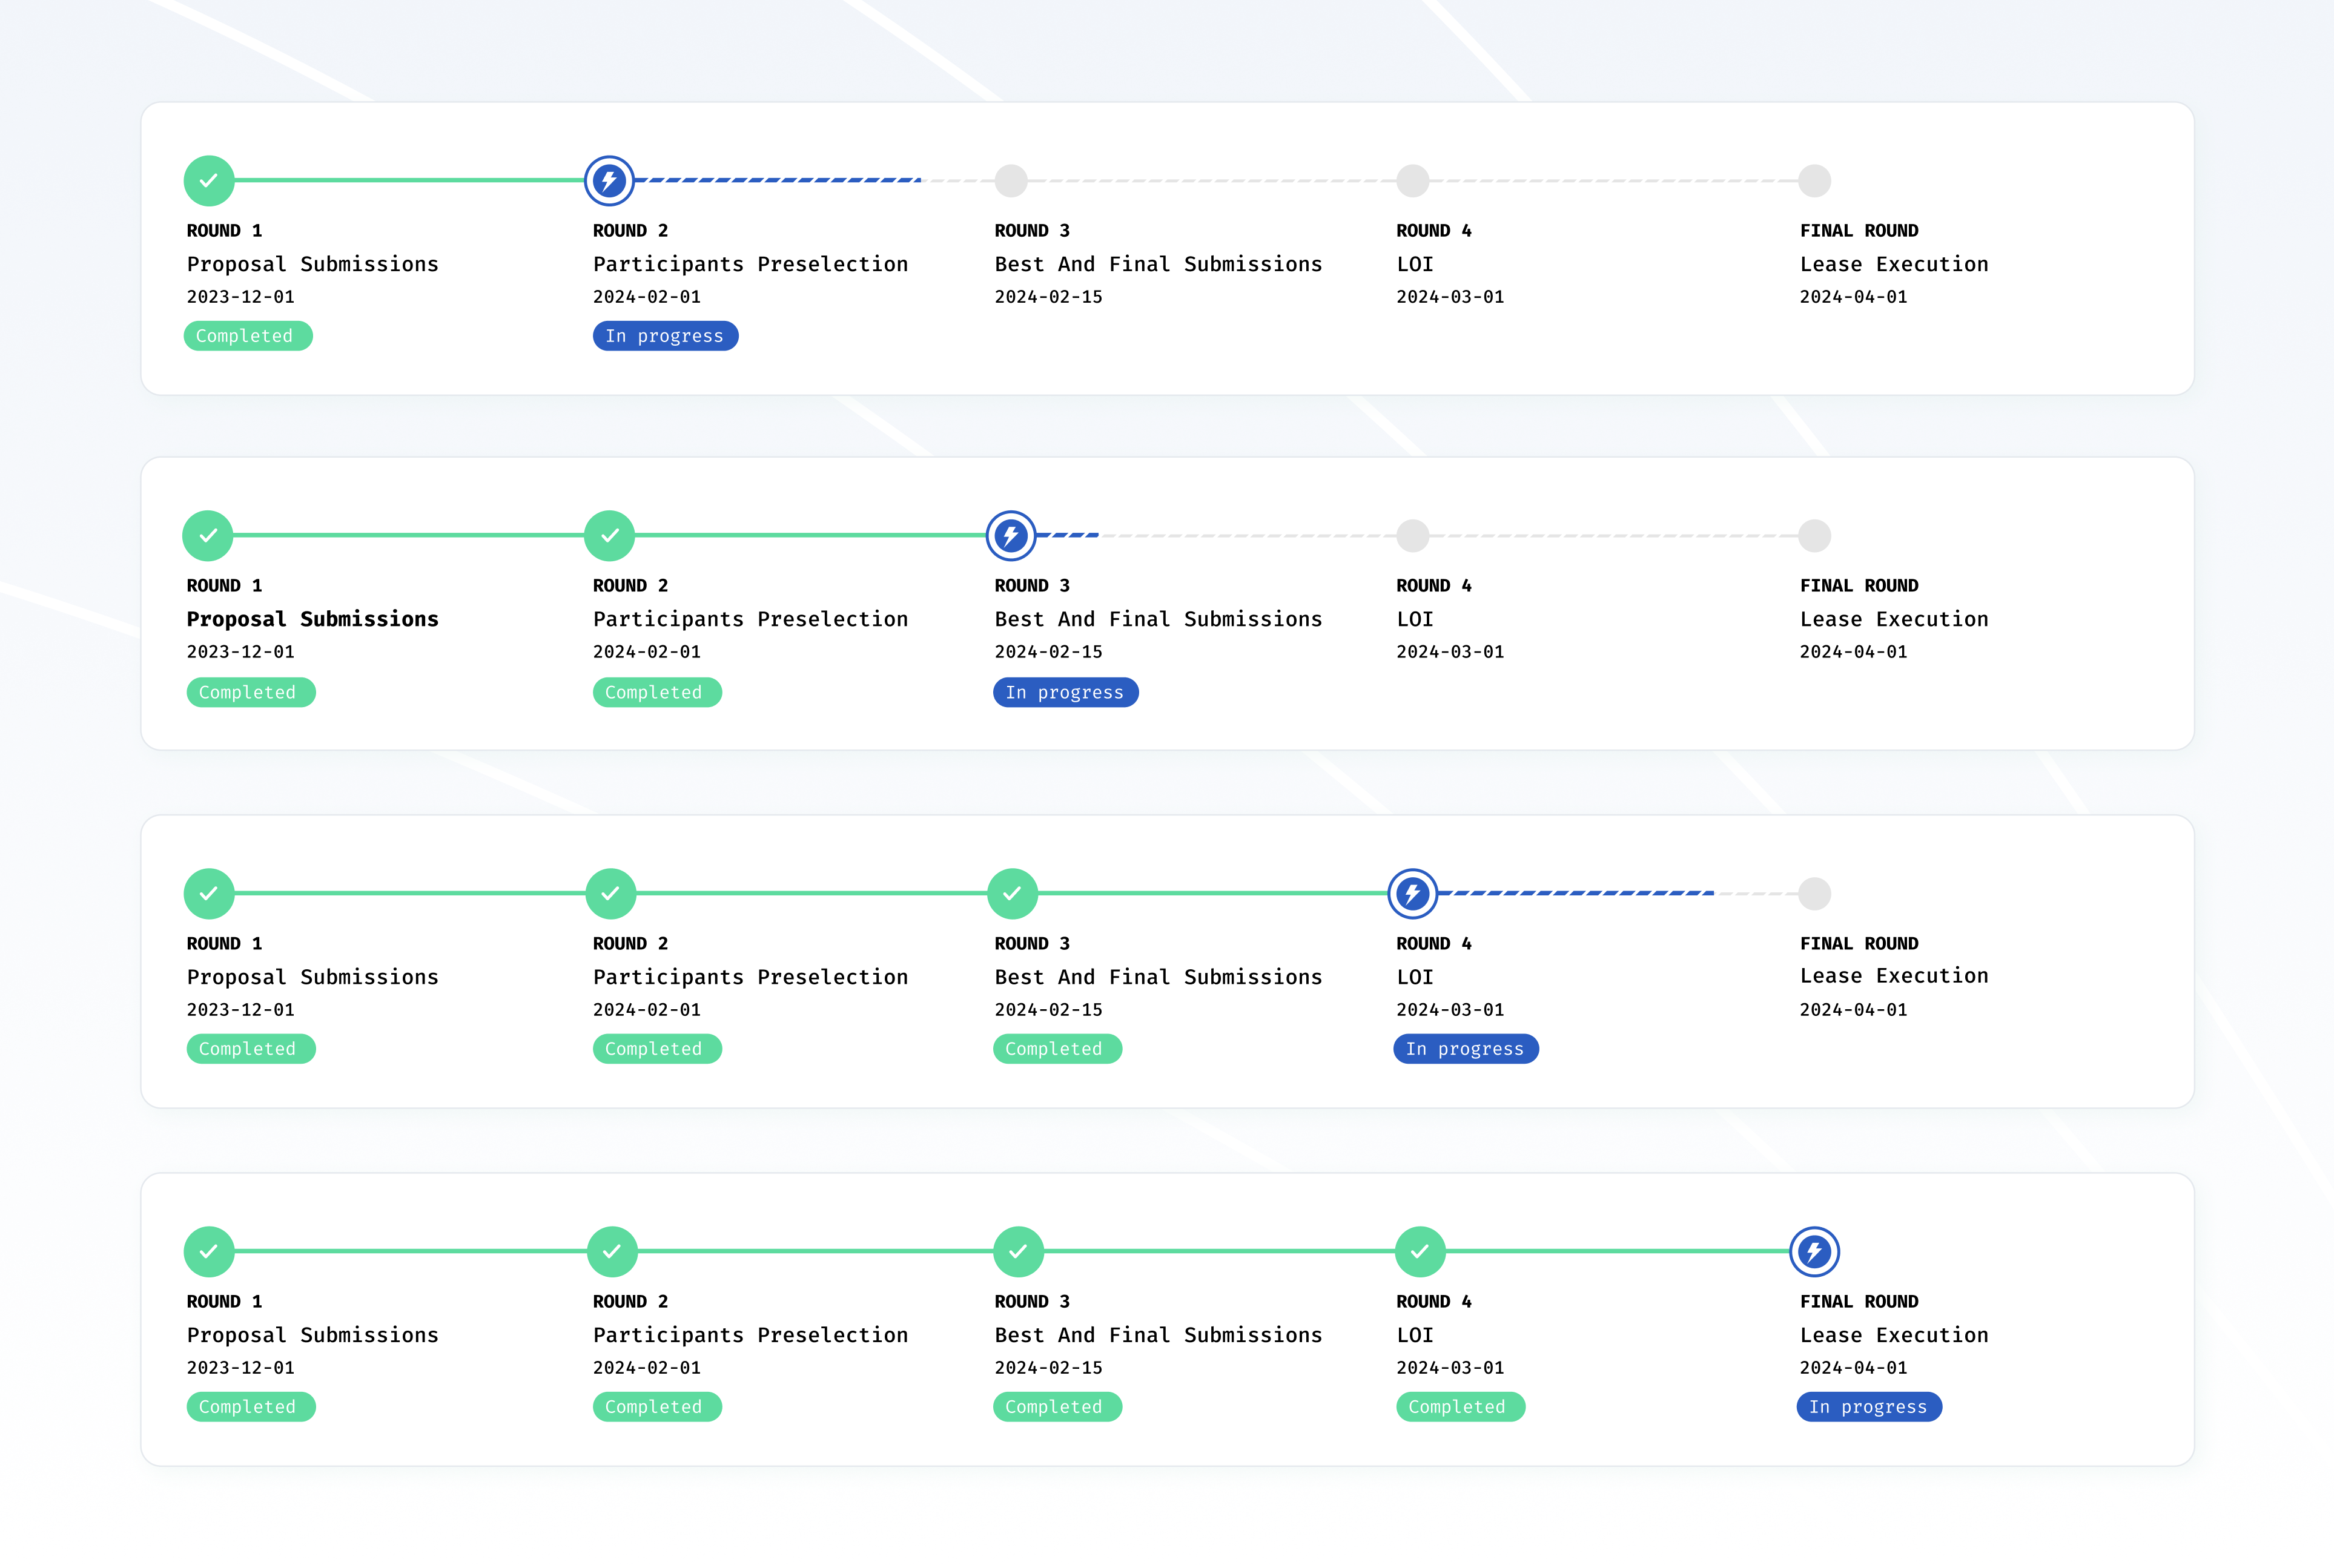
Task: Click the Round 3 checkmark in third timeline
Action: coord(1013,893)
